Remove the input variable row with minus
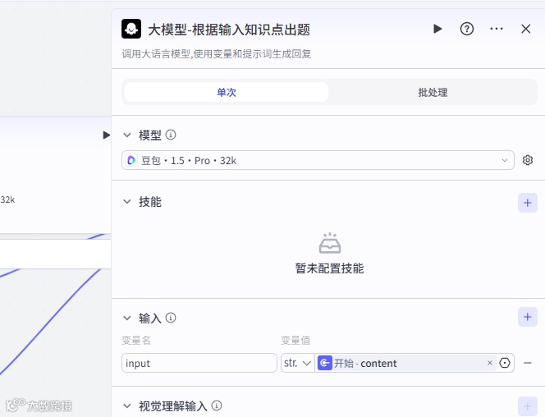Viewport: 545px width, 417px height. pyautogui.click(x=528, y=363)
